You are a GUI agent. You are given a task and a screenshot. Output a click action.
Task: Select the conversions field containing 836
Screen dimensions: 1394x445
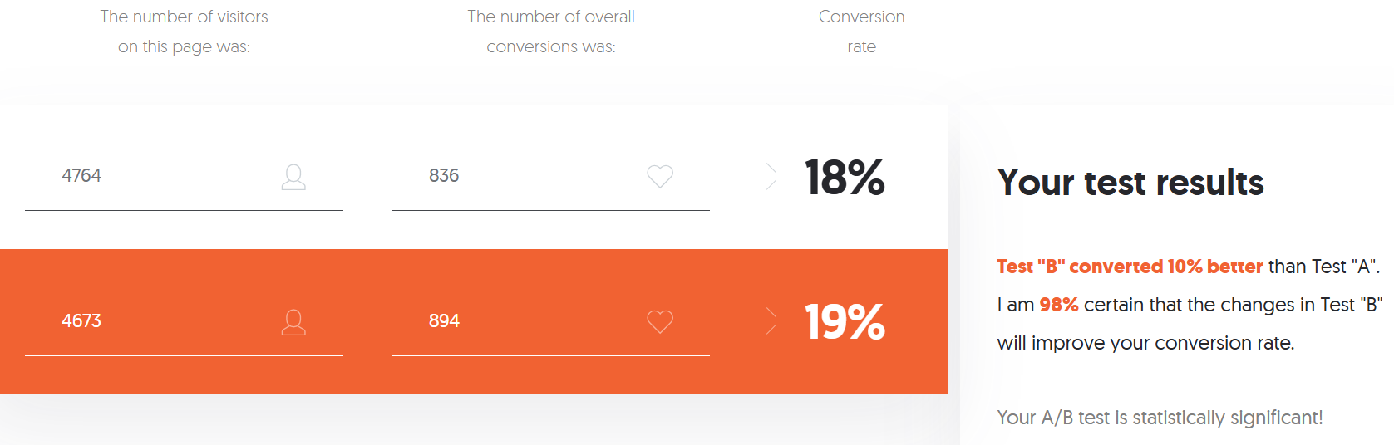tap(551, 176)
